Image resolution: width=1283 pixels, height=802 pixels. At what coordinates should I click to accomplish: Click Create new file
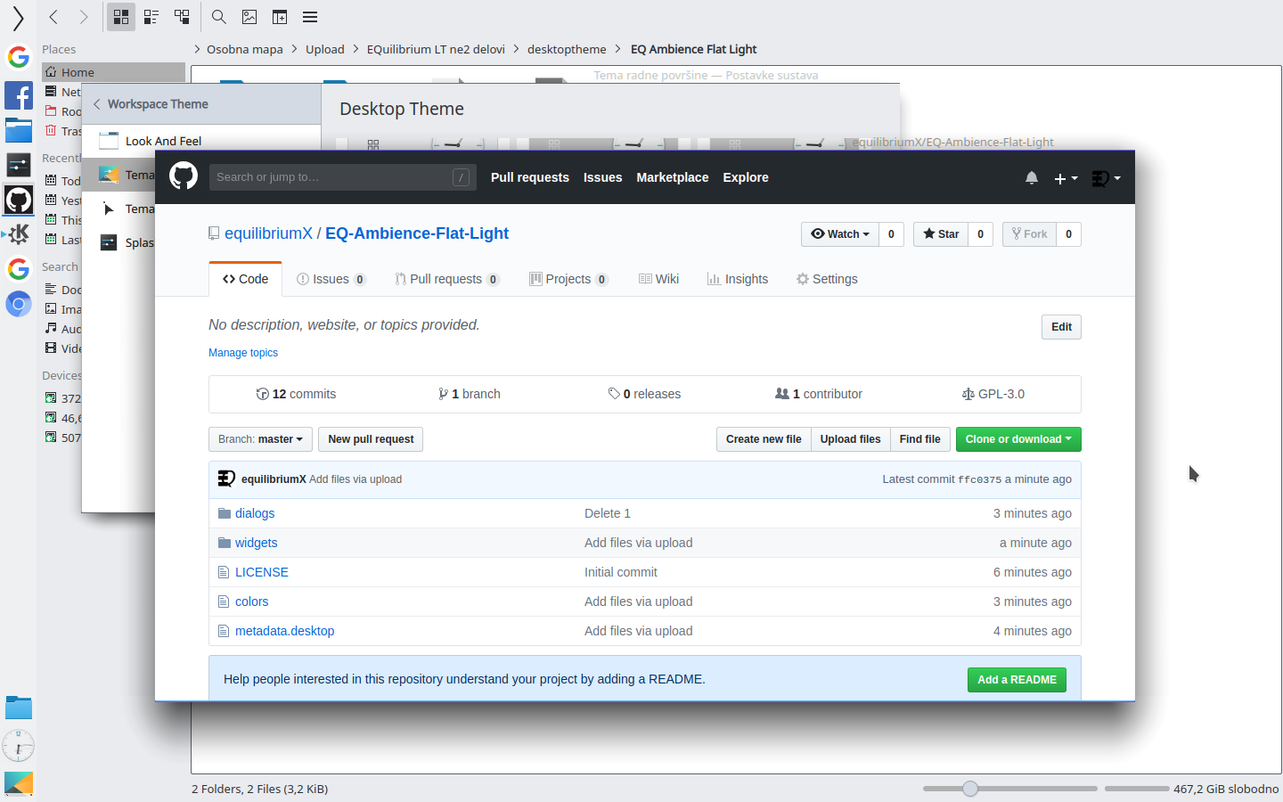pyautogui.click(x=764, y=439)
